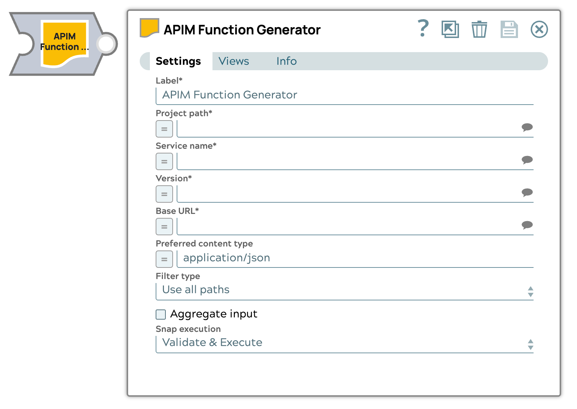The height and width of the screenshot is (409, 577).
Task: Enable the Aggregate input checkbox
Action: 161,314
